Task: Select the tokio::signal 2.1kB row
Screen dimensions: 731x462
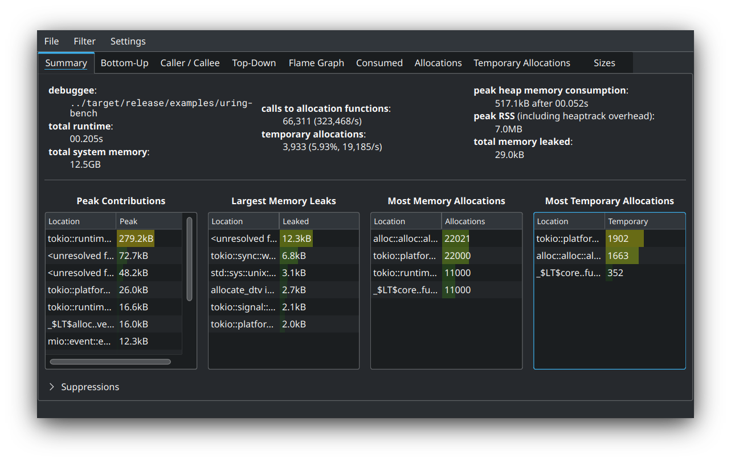Action: (284, 307)
